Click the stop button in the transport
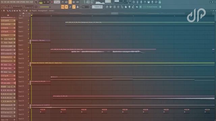 coord(48,2)
